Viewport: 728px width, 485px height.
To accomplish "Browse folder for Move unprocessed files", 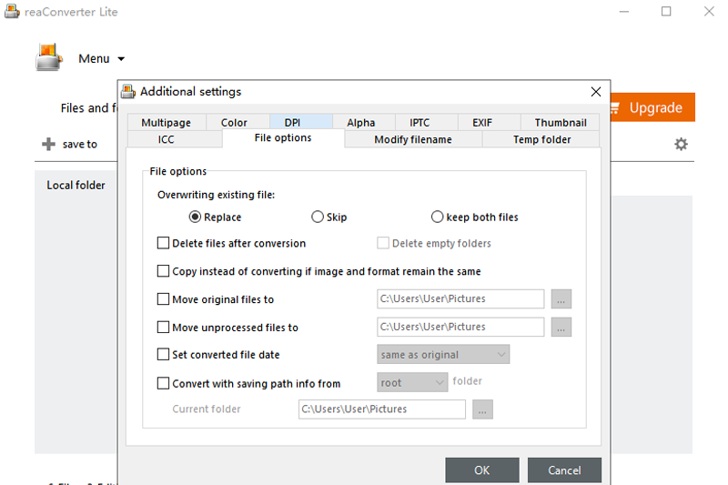I will 561,327.
